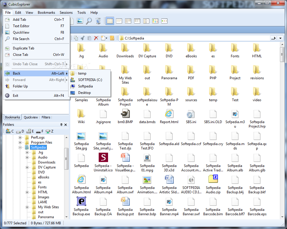The image size is (287, 229).
Task: Select SOFTPEDIA (C:) in Back submenu
Action: pyautogui.click(x=90, y=80)
